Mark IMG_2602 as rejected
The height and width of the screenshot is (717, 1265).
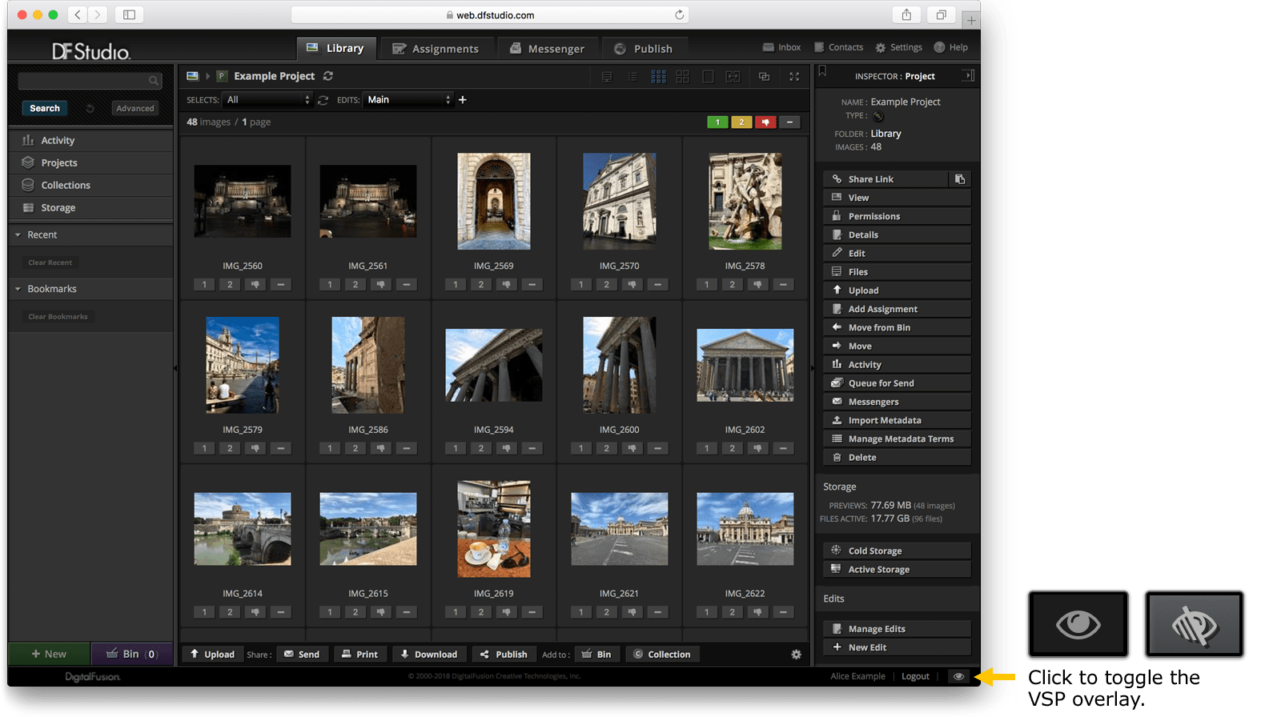[x=757, y=448]
